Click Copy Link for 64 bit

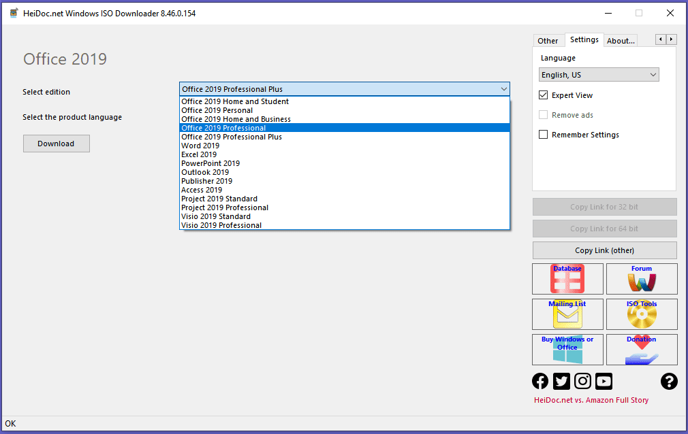(x=605, y=229)
